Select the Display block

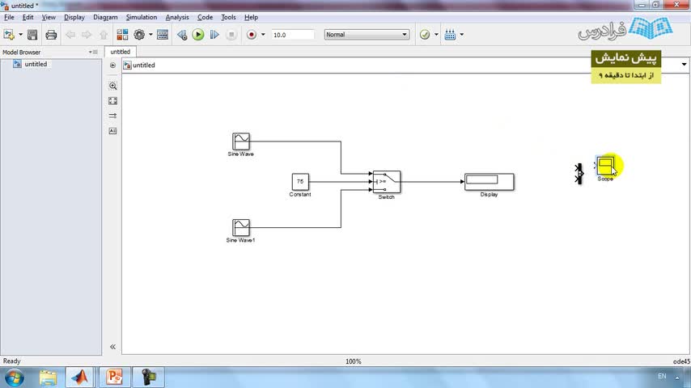490,182
